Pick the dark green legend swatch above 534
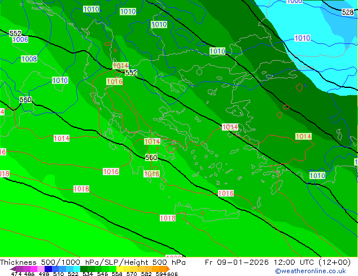The width and height of the screenshot is (358, 276). coord(84,269)
